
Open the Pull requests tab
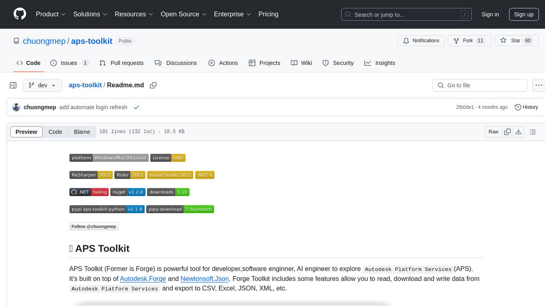pos(121,63)
